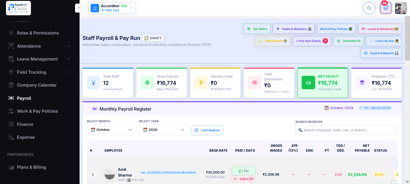Click the Net Payout wallet icon
The image size is (410, 184).
click(x=308, y=83)
